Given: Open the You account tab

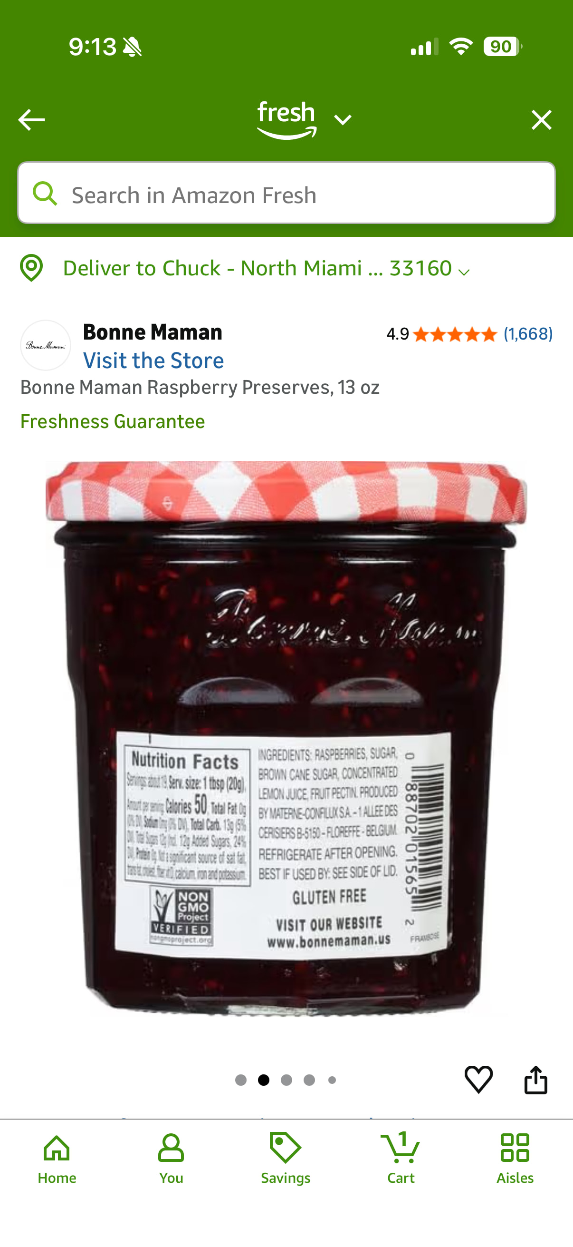Looking at the screenshot, I should pos(171,1158).
